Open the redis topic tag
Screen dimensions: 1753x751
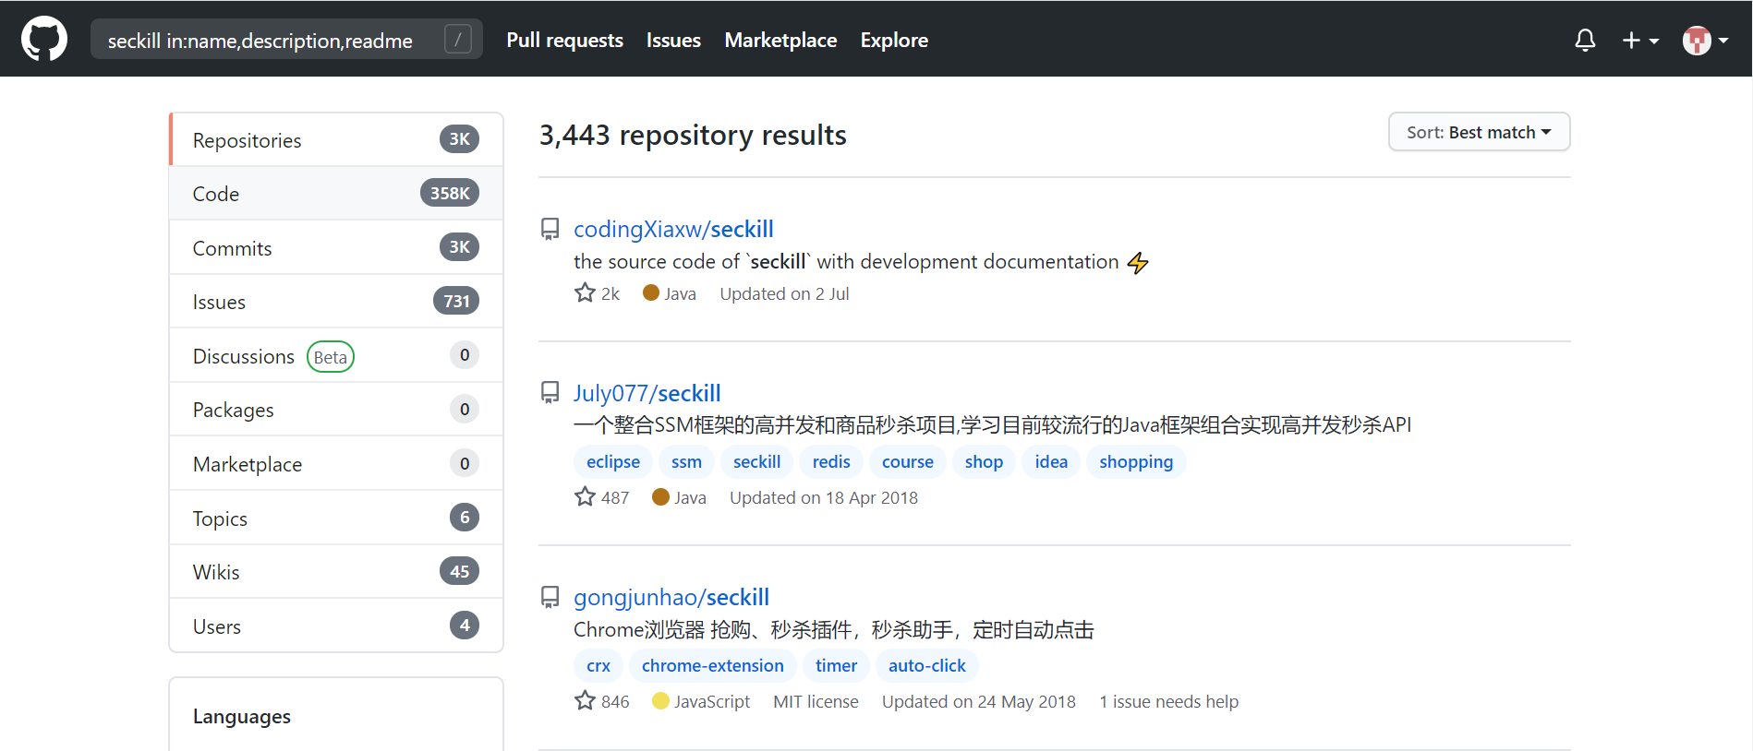pyautogui.click(x=831, y=461)
